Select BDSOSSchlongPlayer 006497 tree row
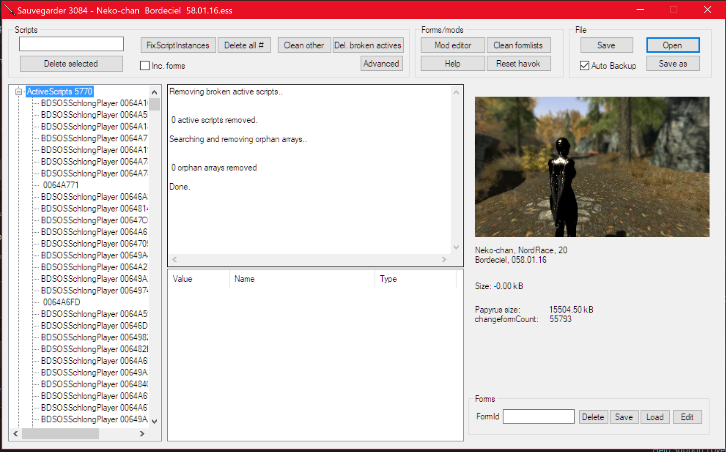Image resolution: width=726 pixels, height=452 pixels. 94,290
